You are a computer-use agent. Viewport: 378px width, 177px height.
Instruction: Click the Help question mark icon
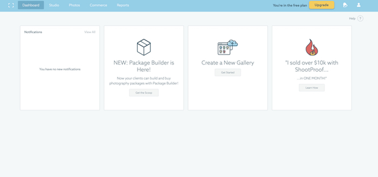pos(360,19)
